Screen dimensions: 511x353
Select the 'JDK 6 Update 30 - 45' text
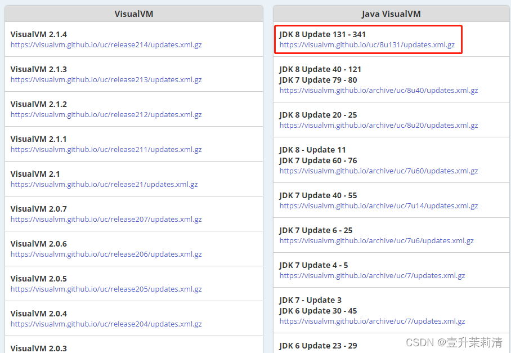pyautogui.click(x=318, y=311)
